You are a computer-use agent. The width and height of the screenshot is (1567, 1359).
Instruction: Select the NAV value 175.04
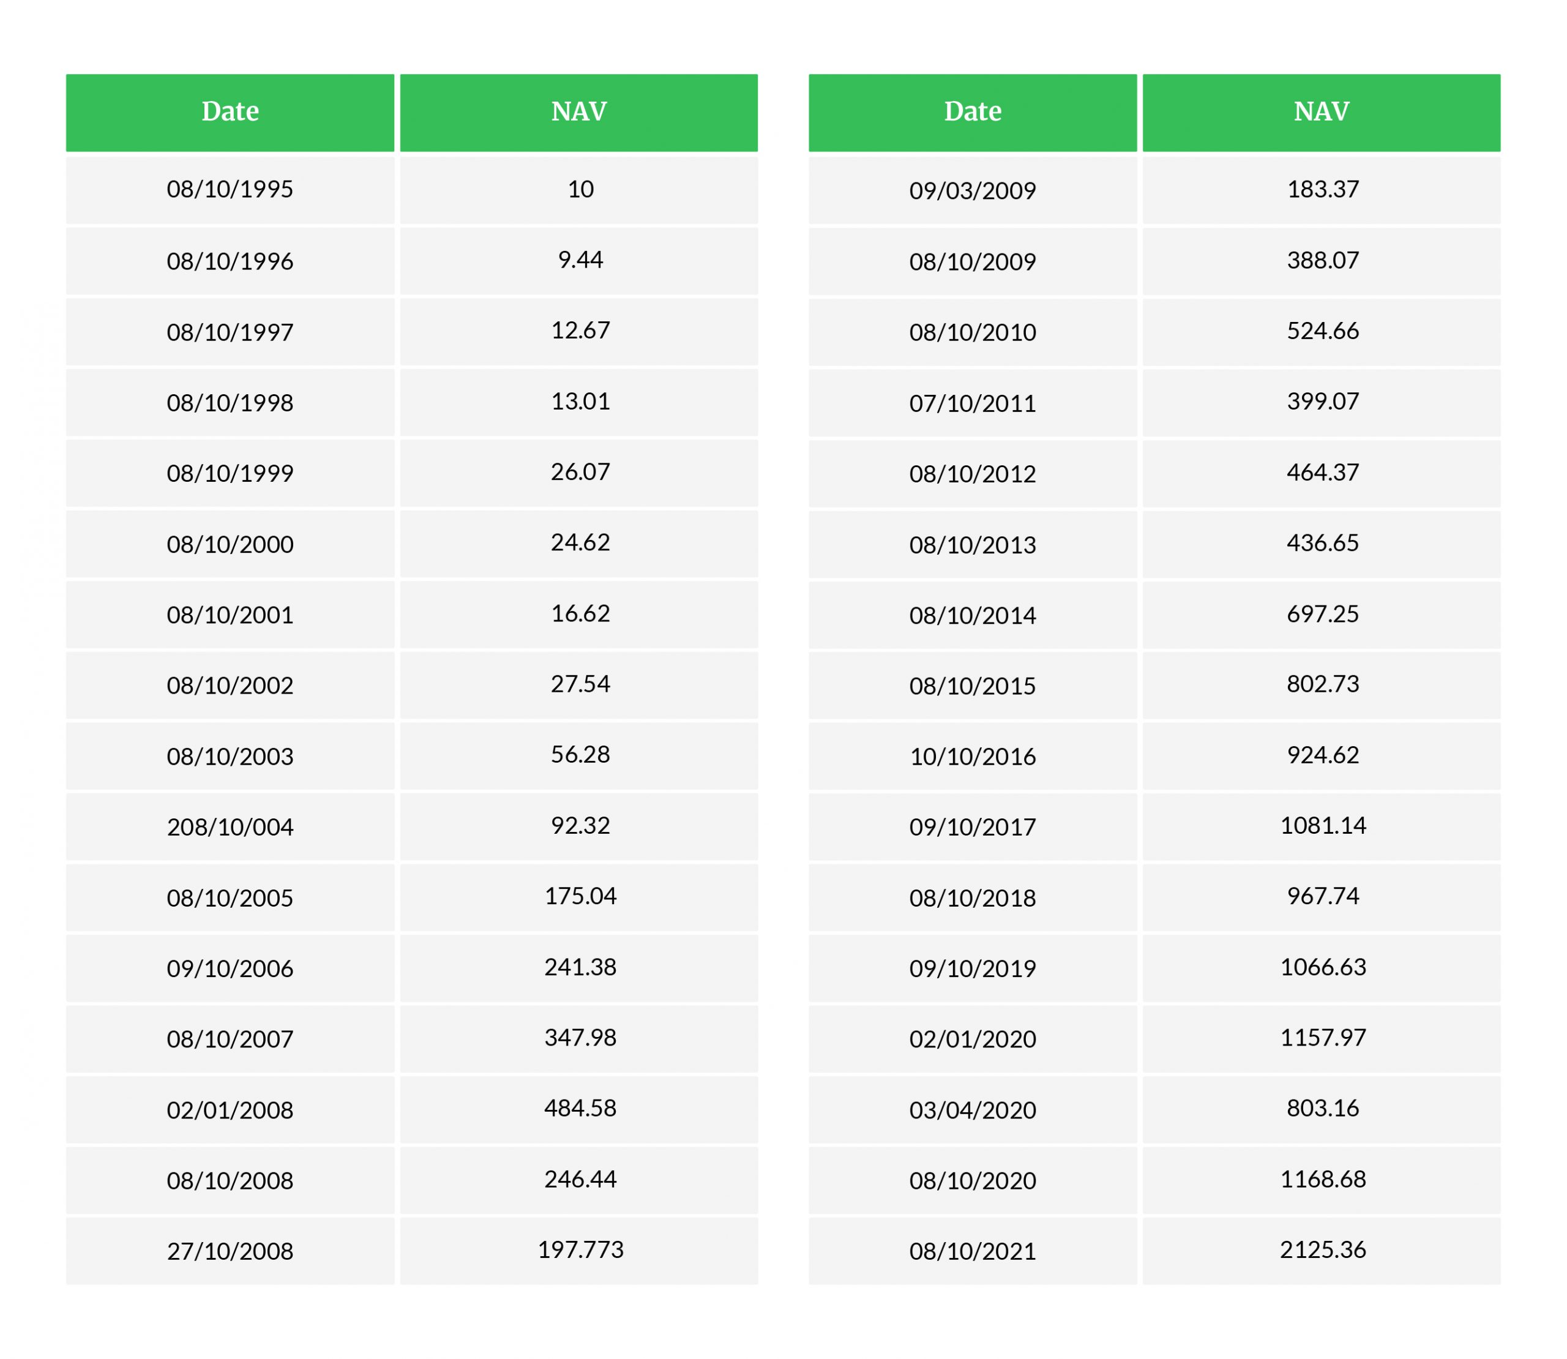tap(580, 896)
